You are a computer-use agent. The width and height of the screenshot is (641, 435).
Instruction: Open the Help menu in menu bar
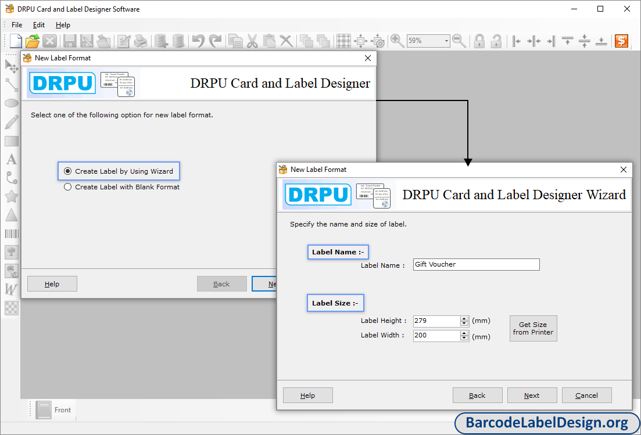tap(63, 25)
